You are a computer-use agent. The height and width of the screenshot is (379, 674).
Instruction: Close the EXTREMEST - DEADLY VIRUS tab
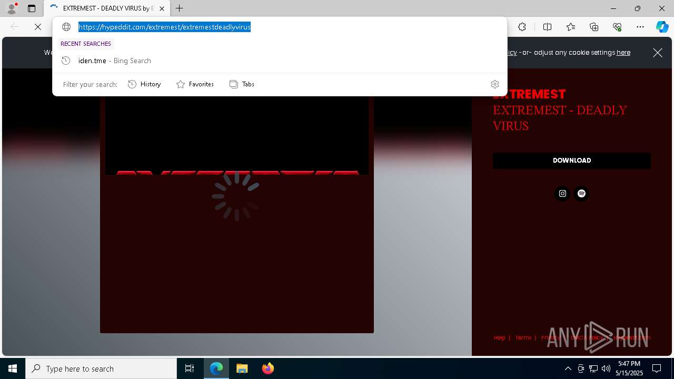tap(162, 8)
